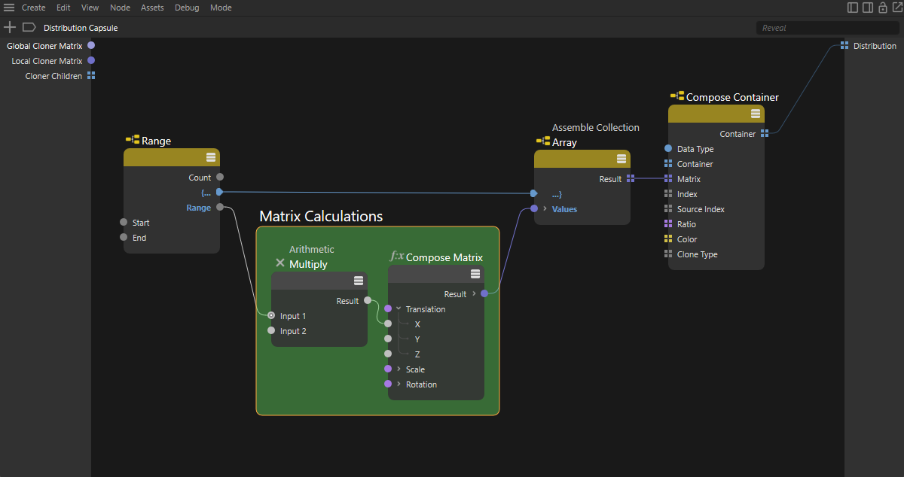This screenshot has height=477, width=904.
Task: Toggle the right side panel layout icon
Action: [x=868, y=8]
